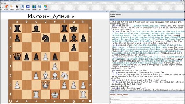Select the white pawn on e4
This screenshot has width=185, height=104.
(x=55, y=66)
